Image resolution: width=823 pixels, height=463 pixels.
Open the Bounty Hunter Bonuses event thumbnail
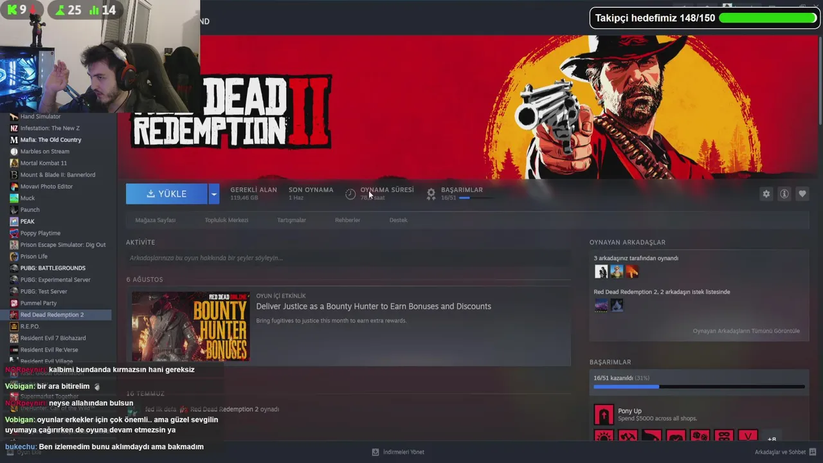coord(190,326)
